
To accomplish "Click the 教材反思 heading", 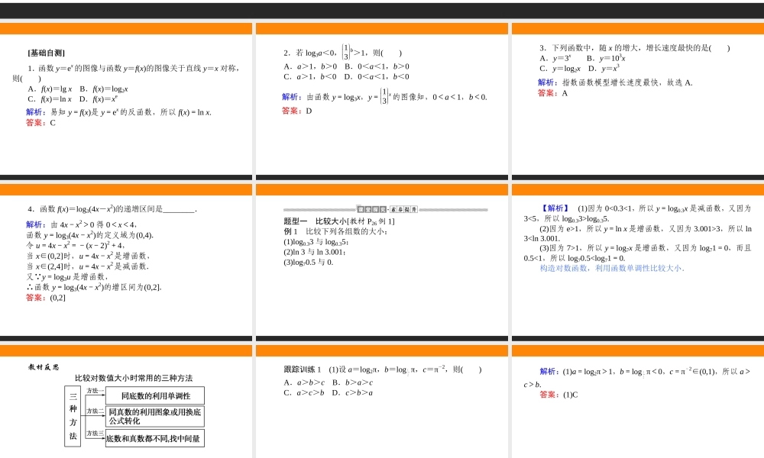I will click(x=44, y=367).
